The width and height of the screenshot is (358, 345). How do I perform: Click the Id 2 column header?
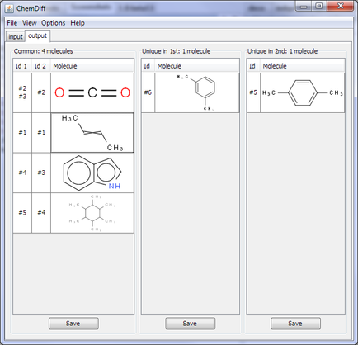(41, 66)
